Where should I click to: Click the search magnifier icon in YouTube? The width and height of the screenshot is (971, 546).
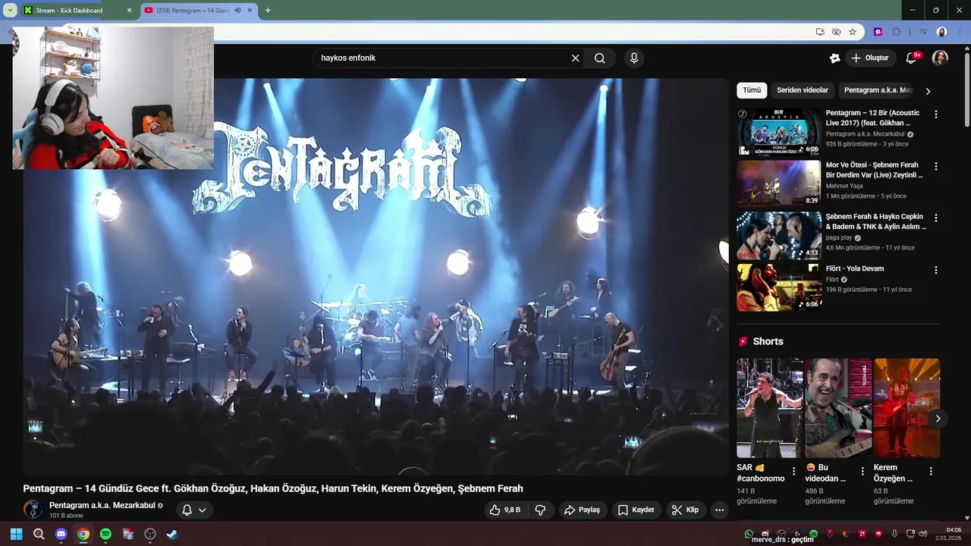click(600, 58)
